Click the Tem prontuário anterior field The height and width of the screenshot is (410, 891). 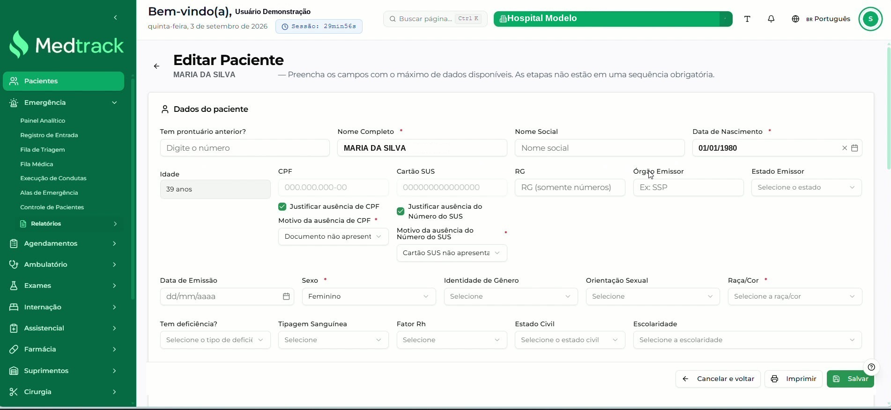point(245,148)
